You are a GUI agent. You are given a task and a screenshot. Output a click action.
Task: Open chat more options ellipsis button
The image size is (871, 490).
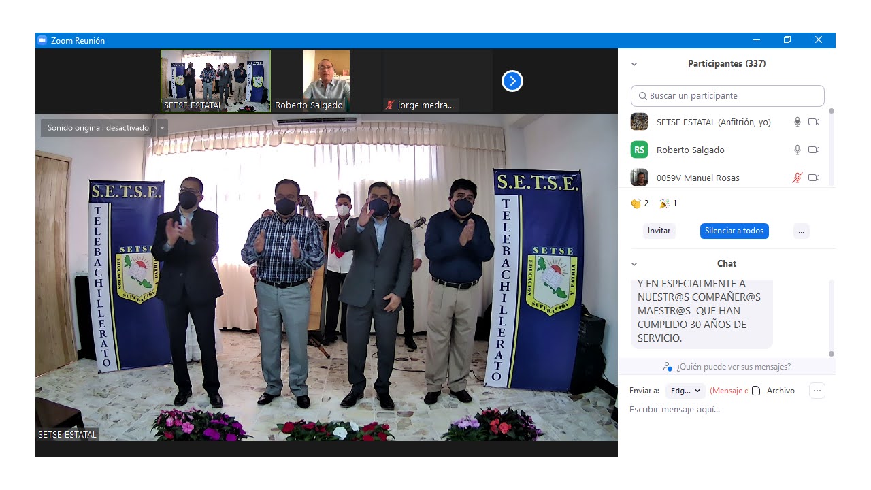pos(817,391)
